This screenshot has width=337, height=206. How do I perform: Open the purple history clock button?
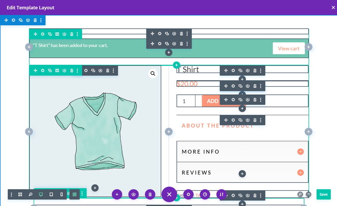pos(205,195)
